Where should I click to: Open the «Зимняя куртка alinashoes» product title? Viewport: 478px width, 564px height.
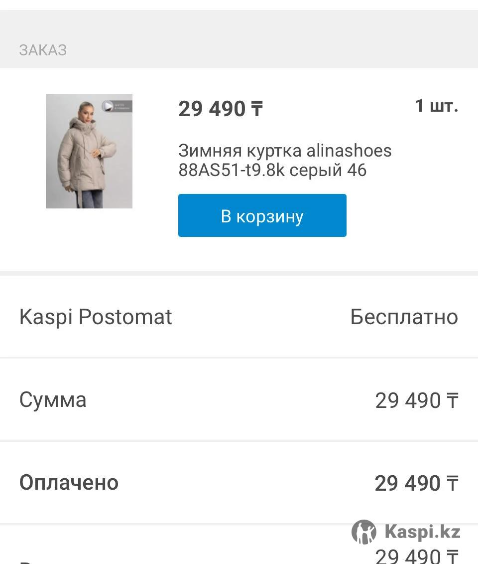pyautogui.click(x=285, y=160)
